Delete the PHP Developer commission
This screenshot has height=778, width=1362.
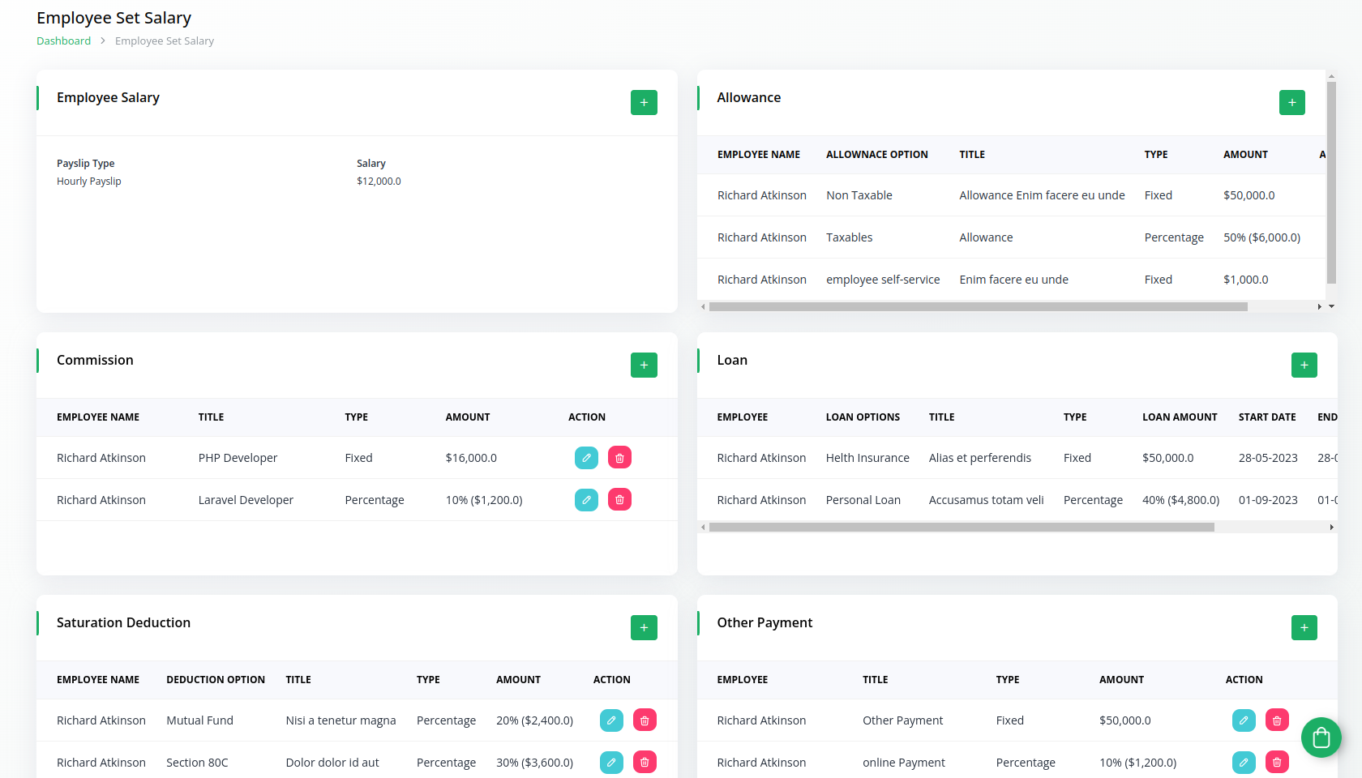pos(619,458)
